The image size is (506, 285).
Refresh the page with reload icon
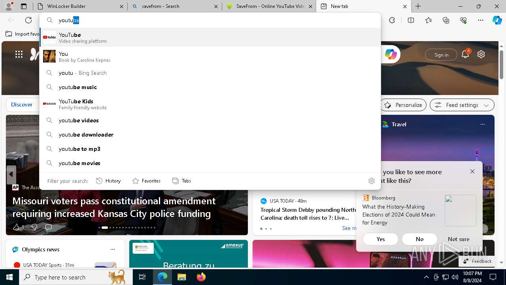(28, 20)
